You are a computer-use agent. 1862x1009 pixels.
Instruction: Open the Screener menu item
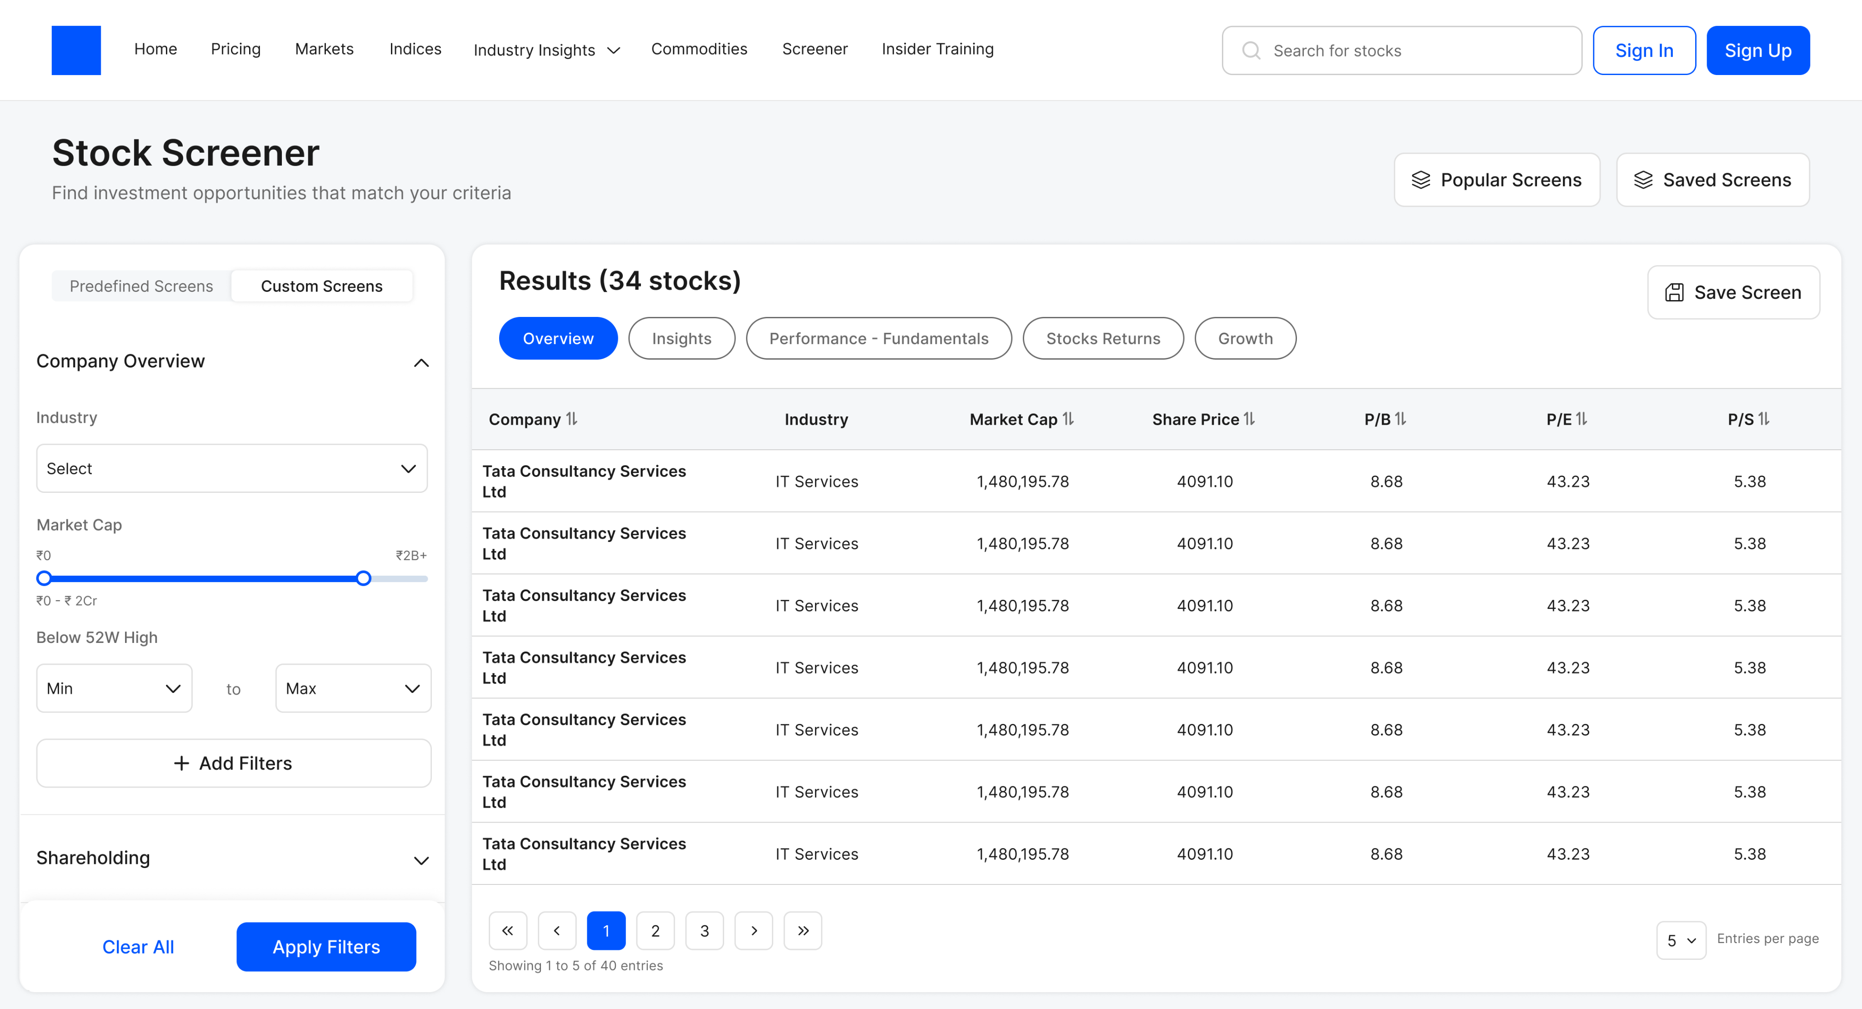click(x=815, y=49)
